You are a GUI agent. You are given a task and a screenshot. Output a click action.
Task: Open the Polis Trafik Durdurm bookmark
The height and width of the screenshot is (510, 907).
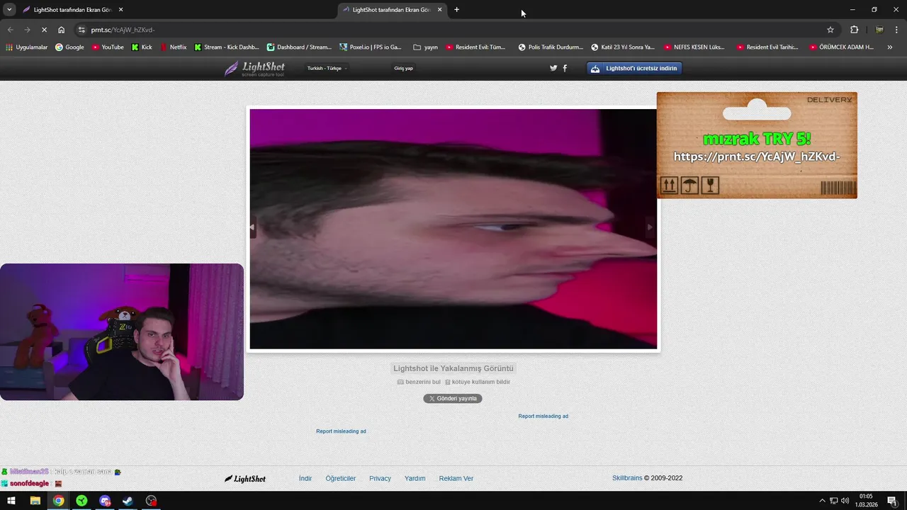click(x=551, y=47)
